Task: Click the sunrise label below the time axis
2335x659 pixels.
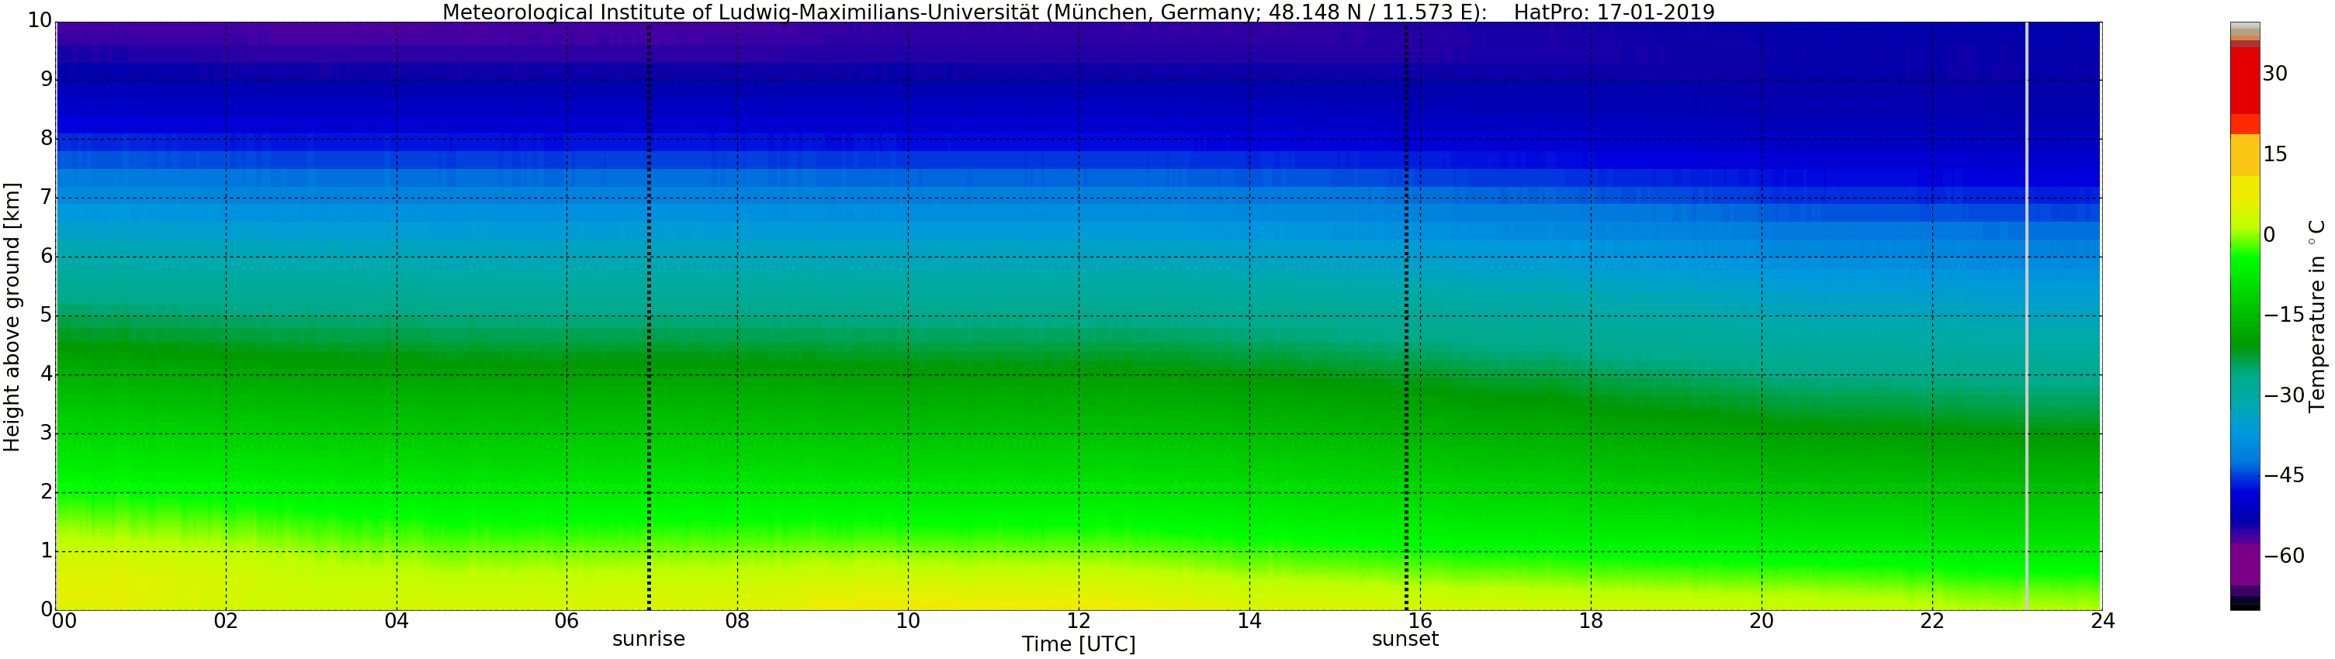Action: tap(648, 639)
